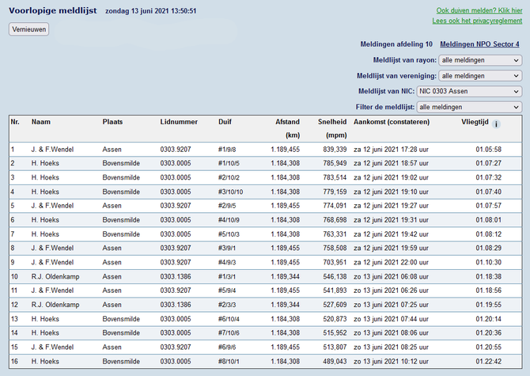The height and width of the screenshot is (376, 530).
Task: Click pigeon #3/10/10 in row 4
Action: coord(231,192)
